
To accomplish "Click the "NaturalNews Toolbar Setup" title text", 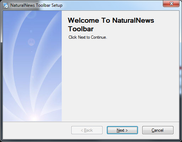I will [x=37, y=5].
